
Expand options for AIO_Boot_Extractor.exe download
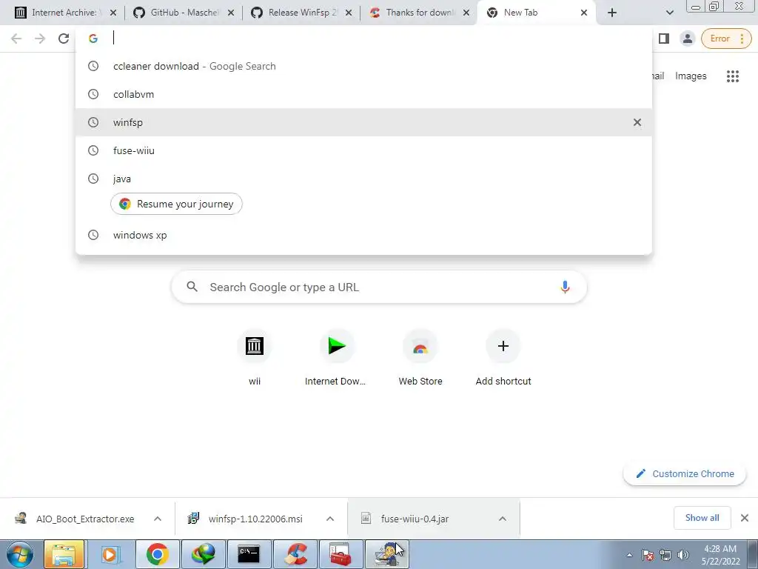point(158,519)
